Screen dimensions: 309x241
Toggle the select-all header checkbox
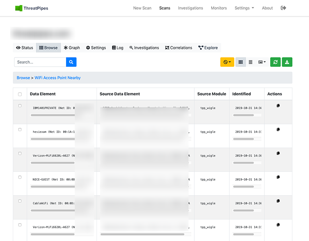pyautogui.click(x=20, y=94)
